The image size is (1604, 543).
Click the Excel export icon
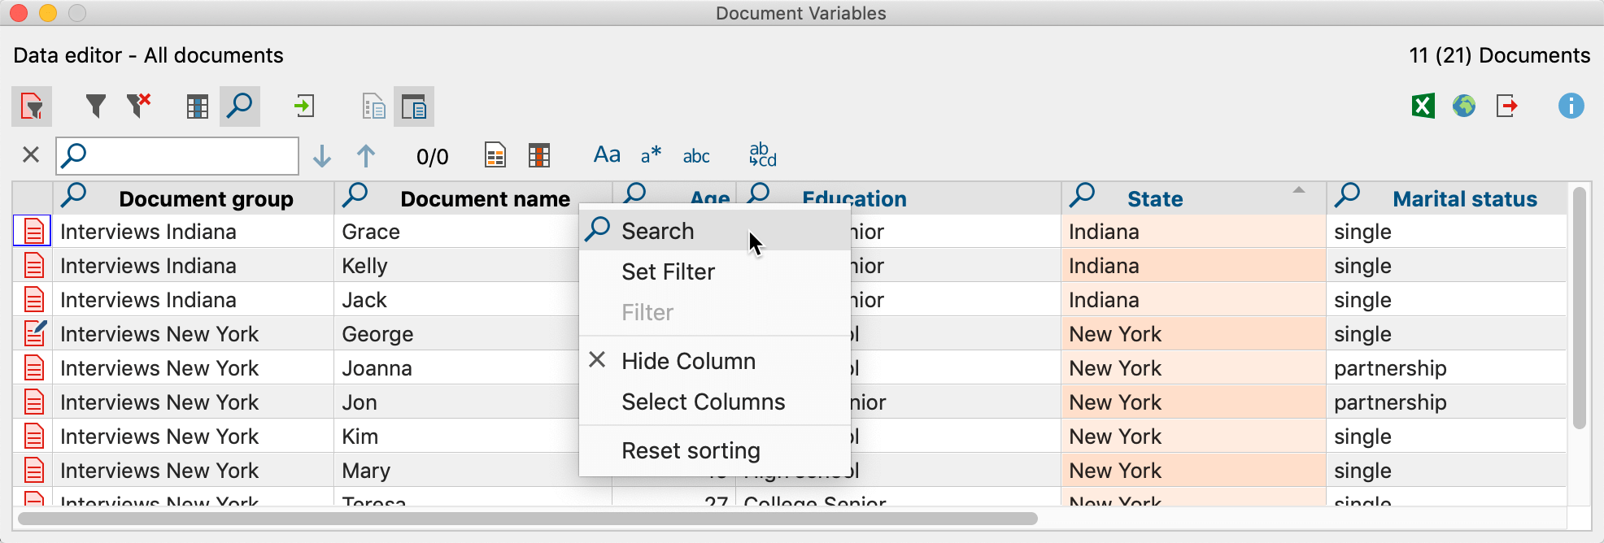click(x=1423, y=106)
